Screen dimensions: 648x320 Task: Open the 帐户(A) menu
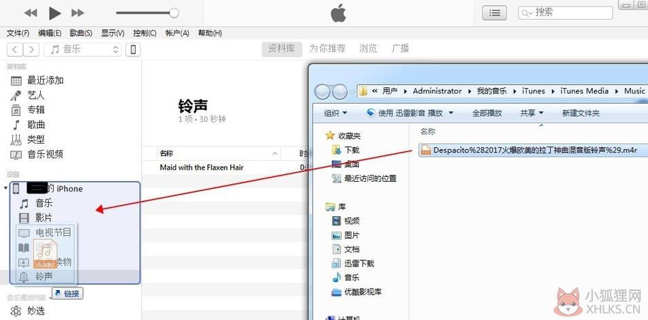coord(177,33)
